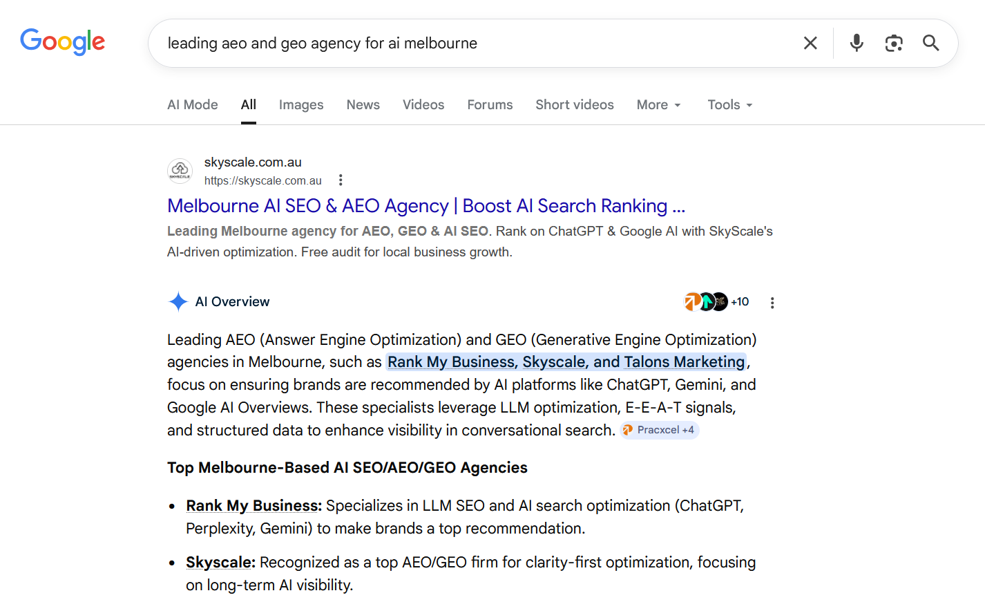Image resolution: width=985 pixels, height=602 pixels.
Task: Click text 'on long-term AI visibility.'
Action: [269, 585]
